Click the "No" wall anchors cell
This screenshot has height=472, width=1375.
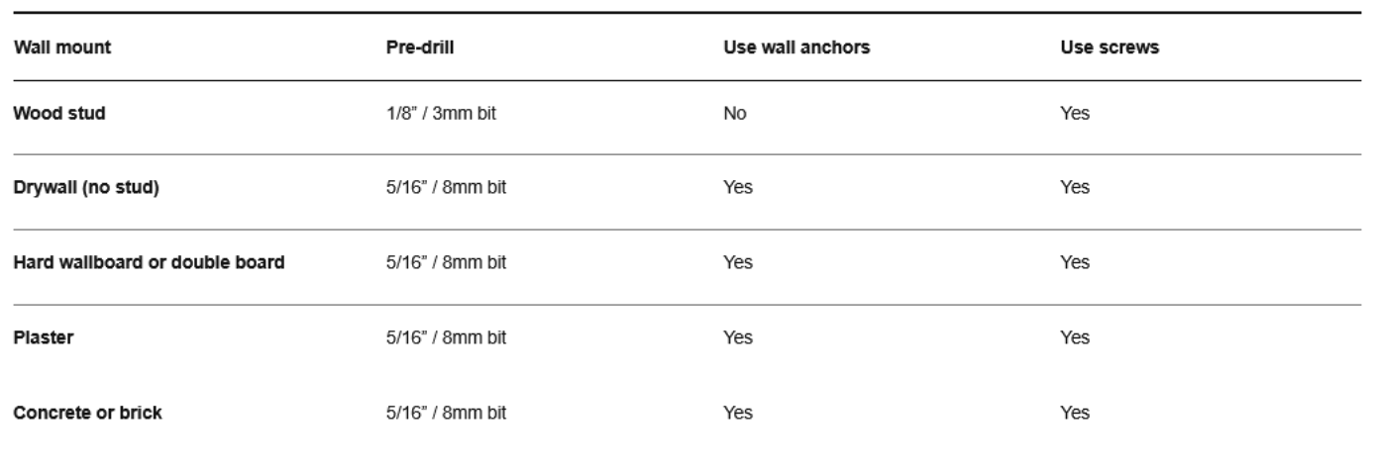tap(734, 113)
